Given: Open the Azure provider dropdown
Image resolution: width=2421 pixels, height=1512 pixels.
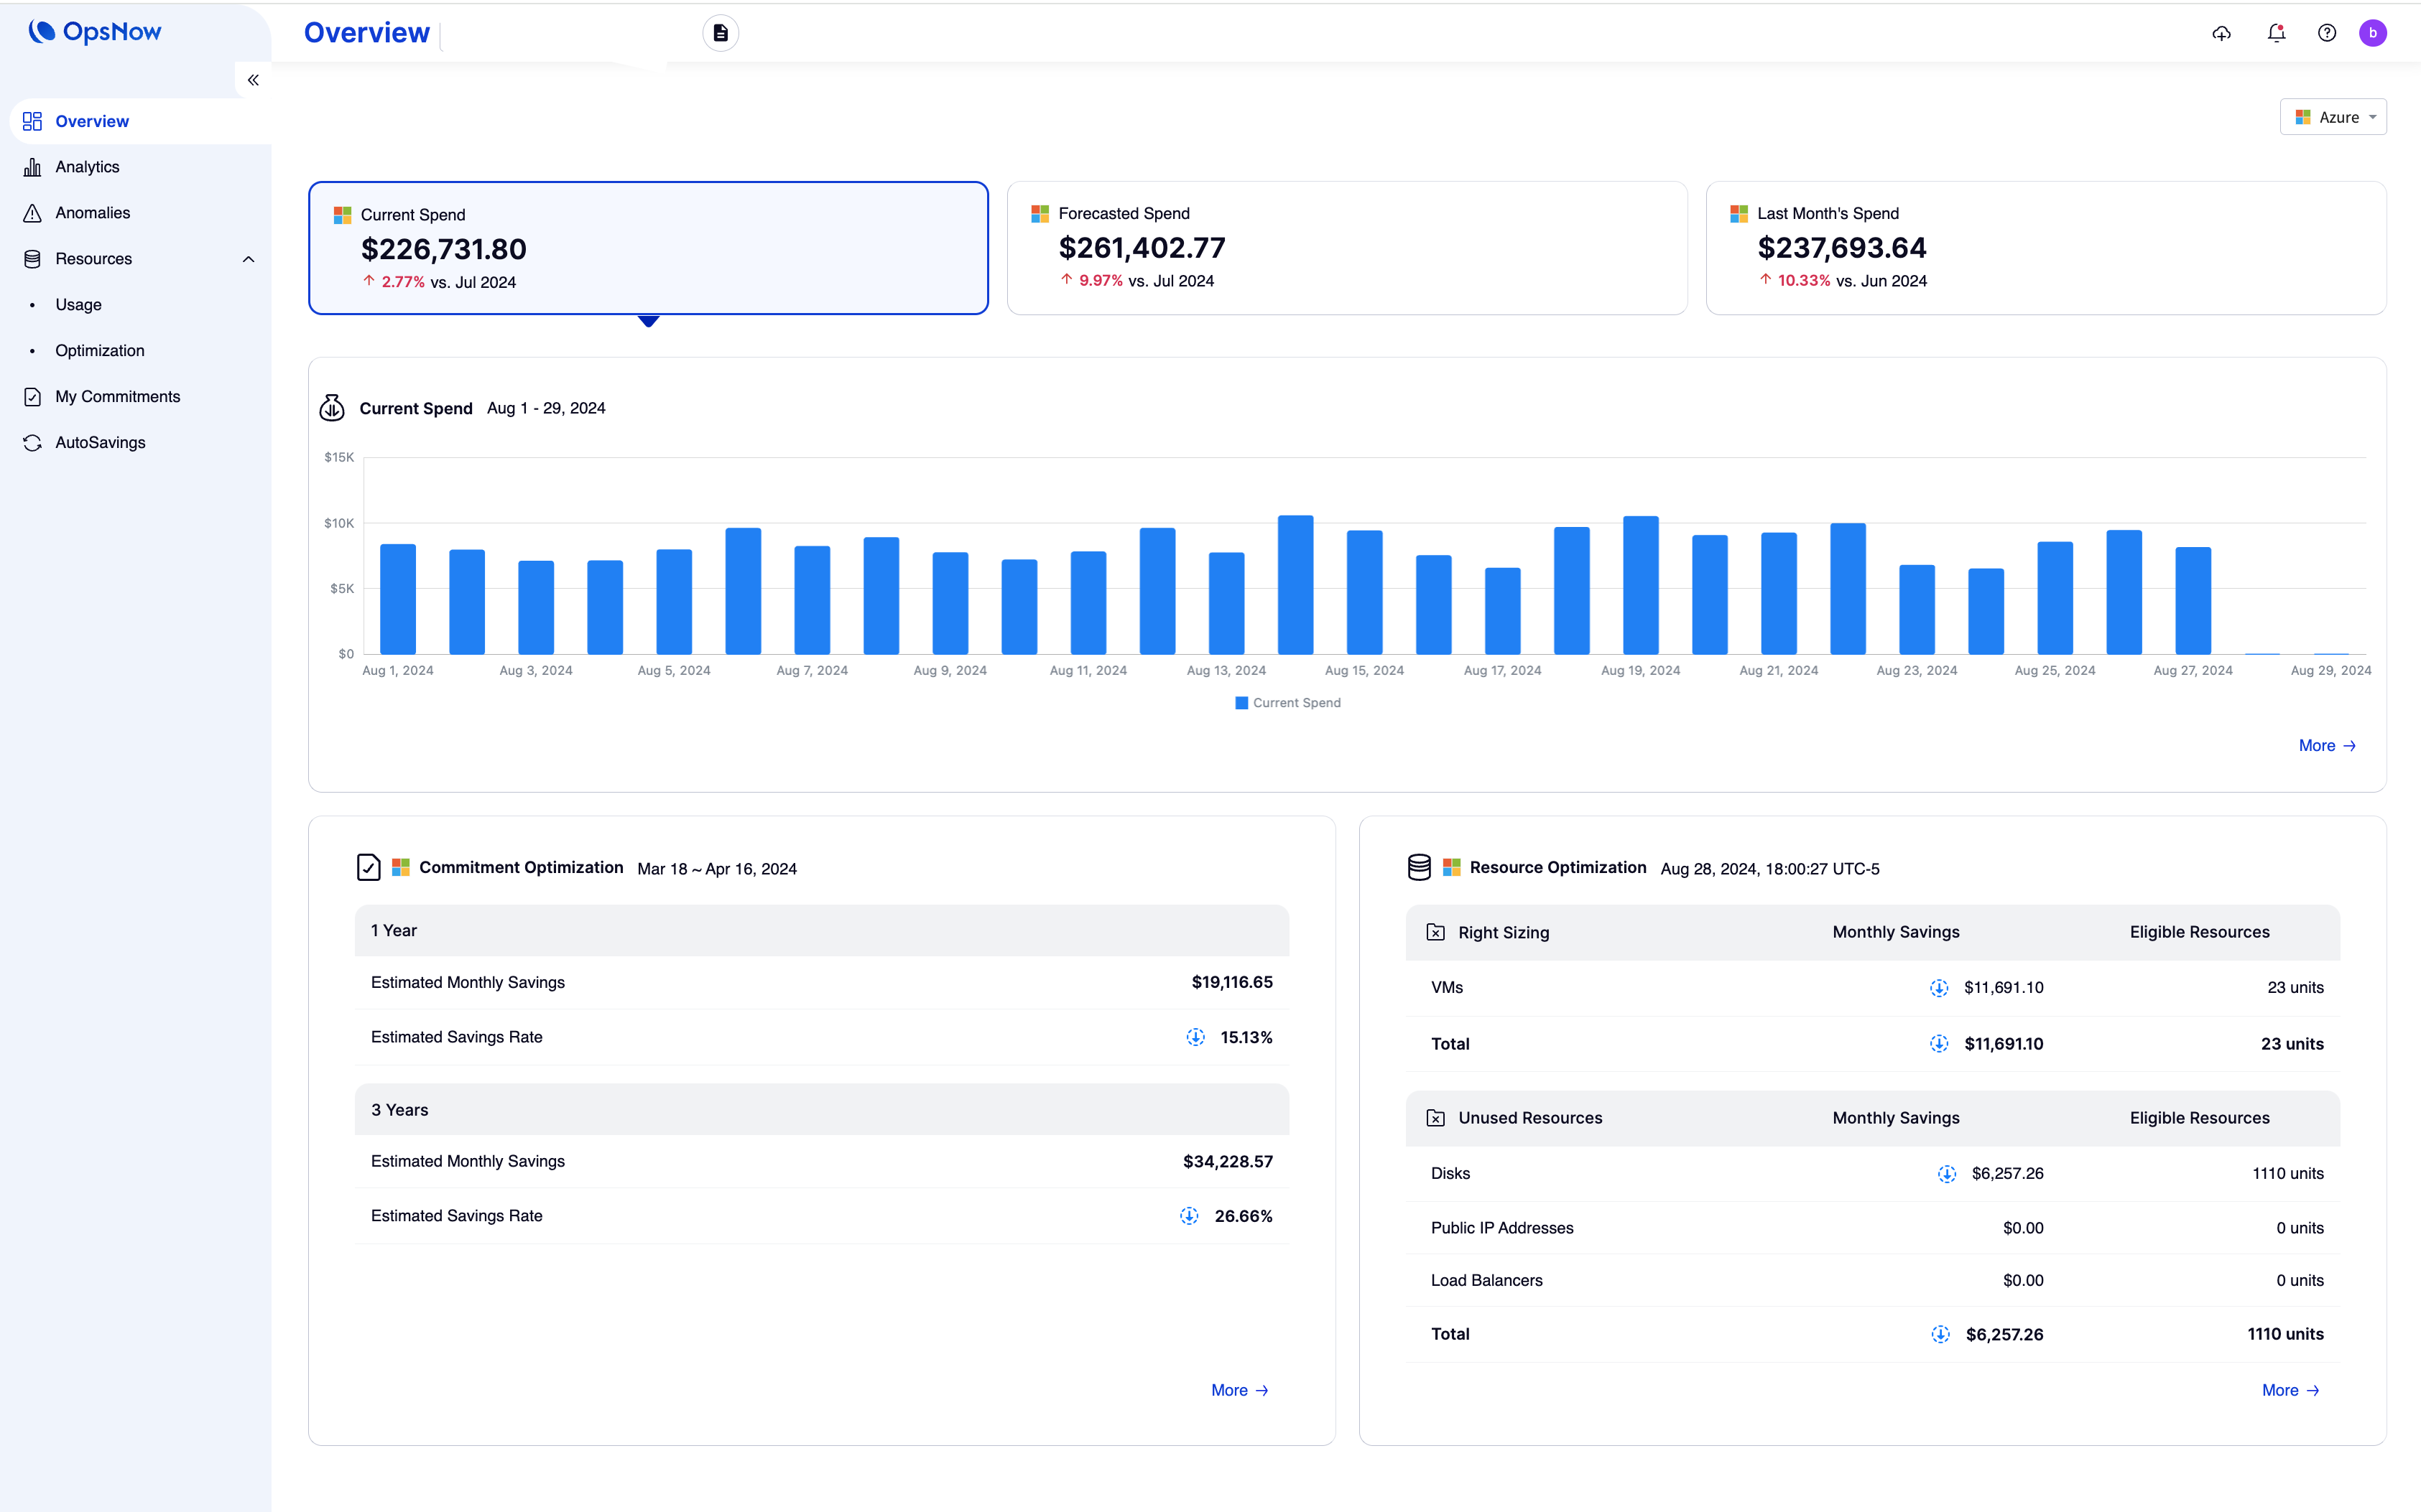Looking at the screenshot, I should click(x=2333, y=117).
